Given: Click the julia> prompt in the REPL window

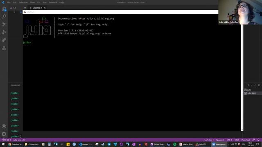Looking at the screenshot, I should pos(27,42).
